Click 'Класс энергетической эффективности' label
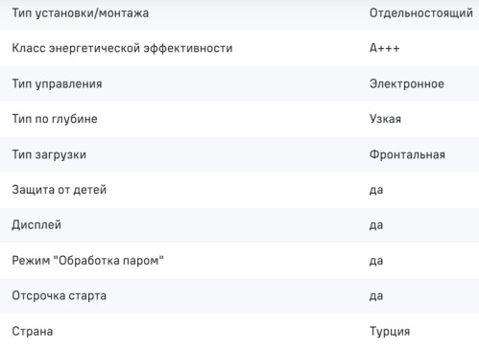This screenshot has height=348, width=479. (122, 49)
